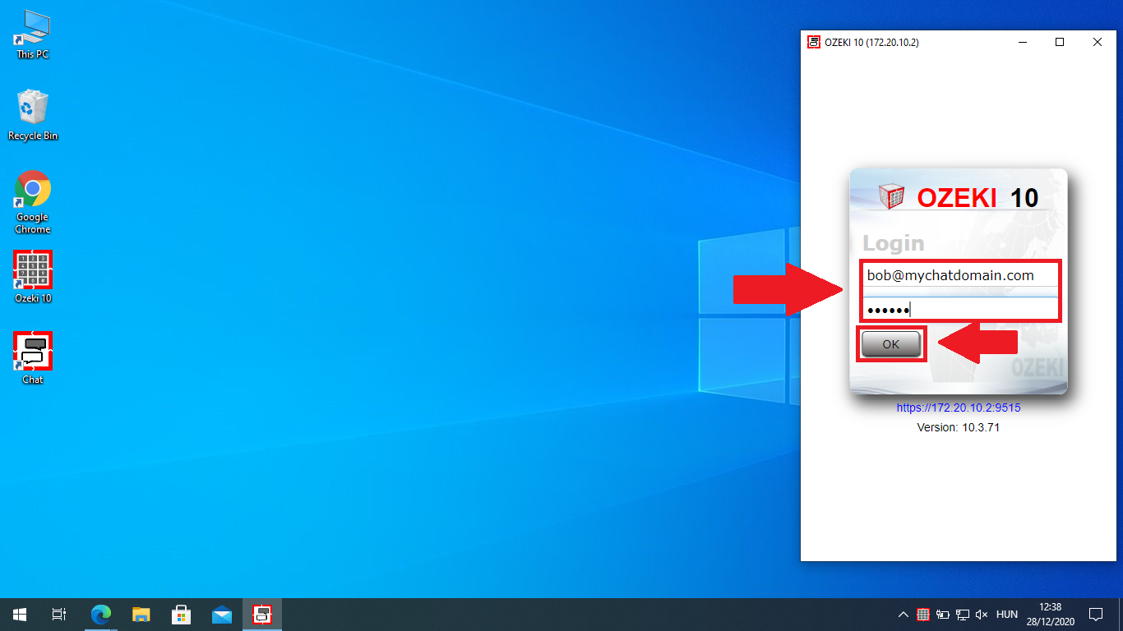Unmute the speaker in the system tray

click(982, 615)
